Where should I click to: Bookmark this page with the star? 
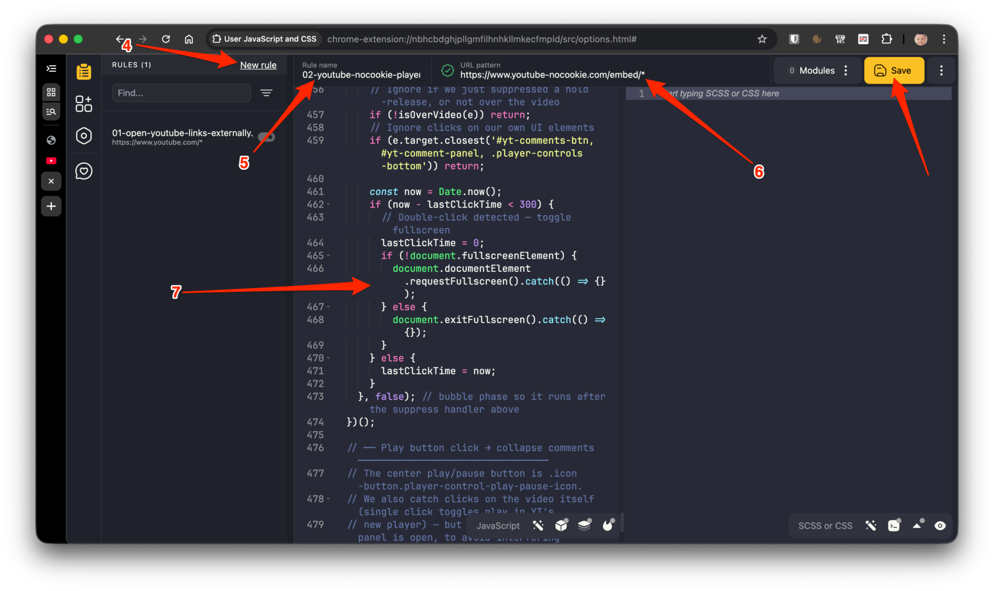(762, 39)
